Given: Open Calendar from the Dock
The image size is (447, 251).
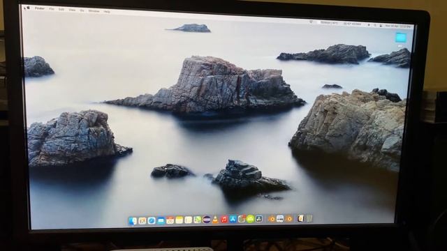Looking at the screenshot, I should 170,220.
